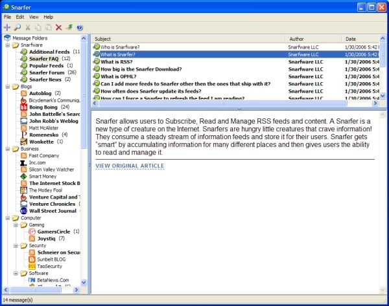
Task: Click The Motley Fool jester icon
Action: point(24,190)
